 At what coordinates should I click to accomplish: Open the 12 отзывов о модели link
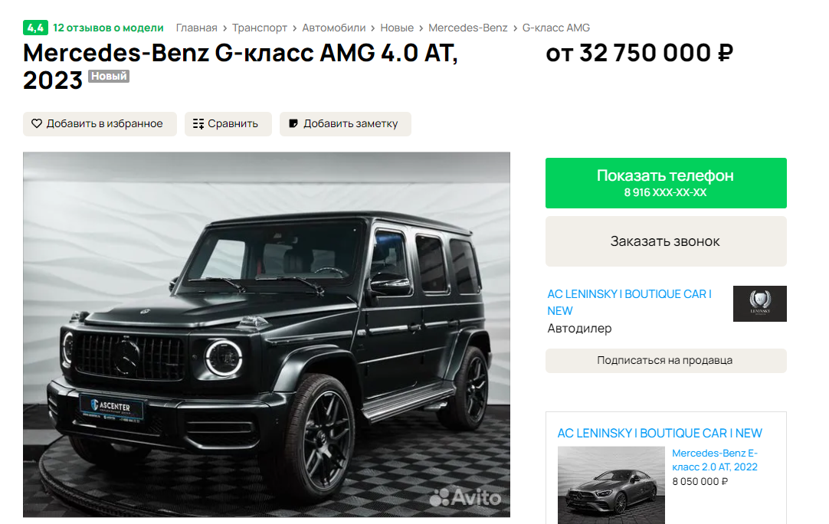coord(108,28)
